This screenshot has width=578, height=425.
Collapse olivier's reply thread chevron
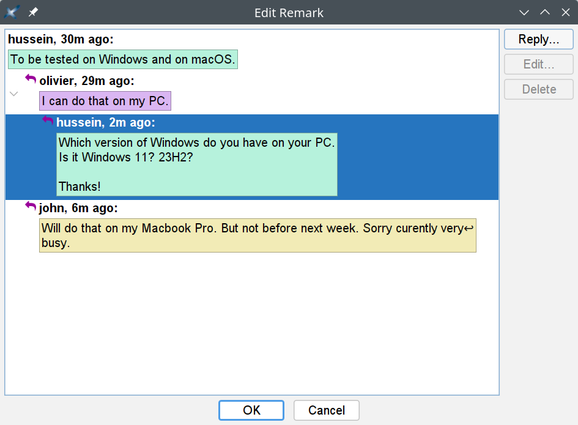(x=13, y=94)
